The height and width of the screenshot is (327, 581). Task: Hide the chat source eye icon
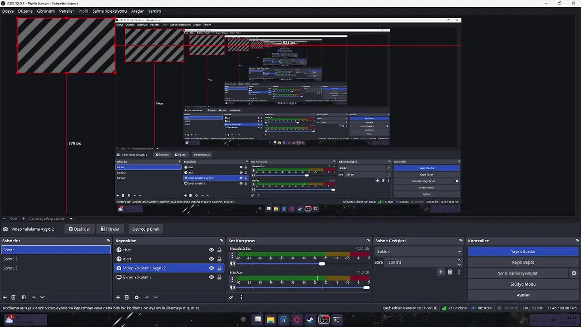(212, 250)
